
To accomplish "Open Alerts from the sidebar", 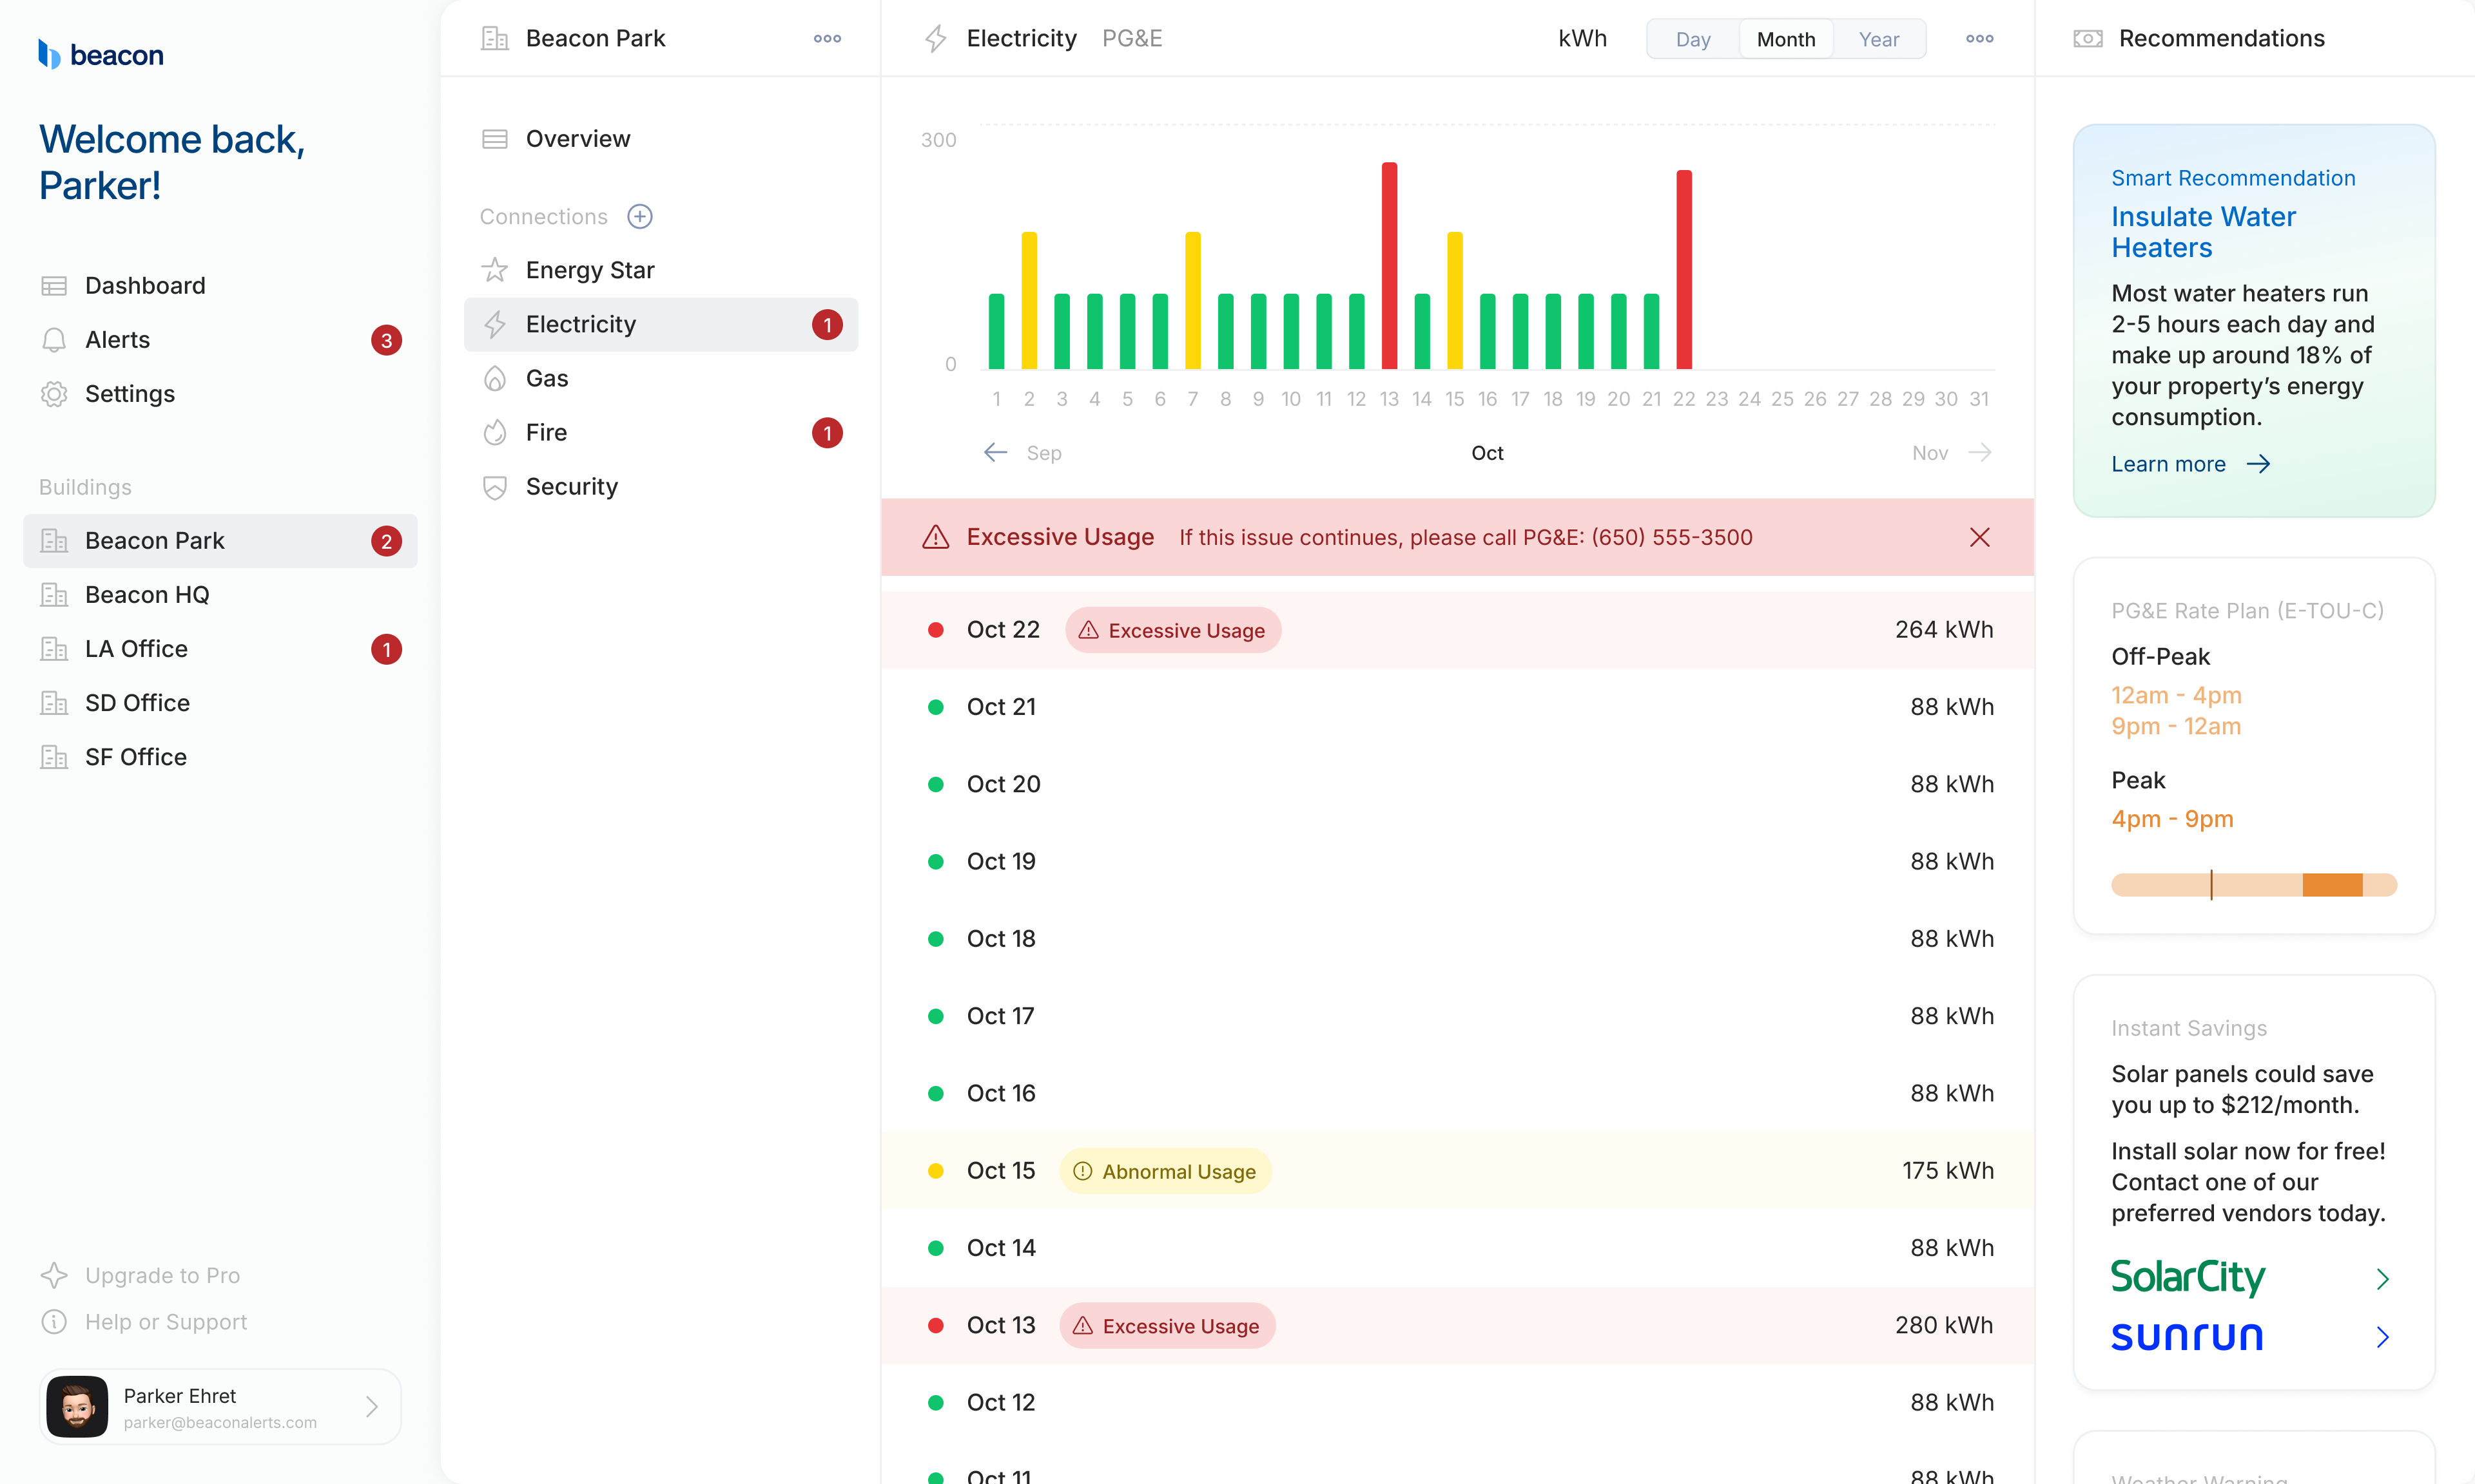I will click(220, 340).
